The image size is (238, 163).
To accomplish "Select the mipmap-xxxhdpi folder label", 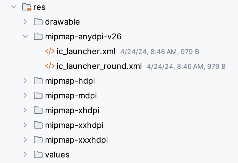I will point(76,140).
